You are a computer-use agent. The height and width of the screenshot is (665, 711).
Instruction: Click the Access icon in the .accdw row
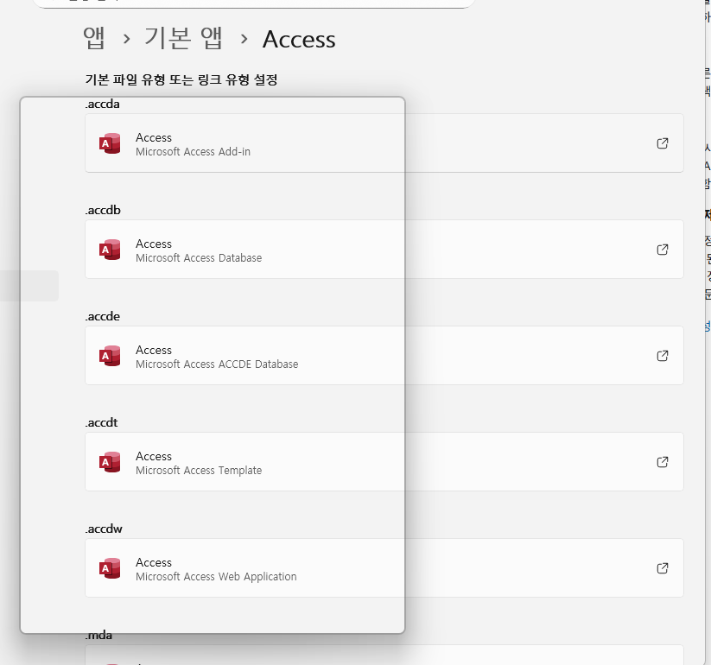pos(110,568)
